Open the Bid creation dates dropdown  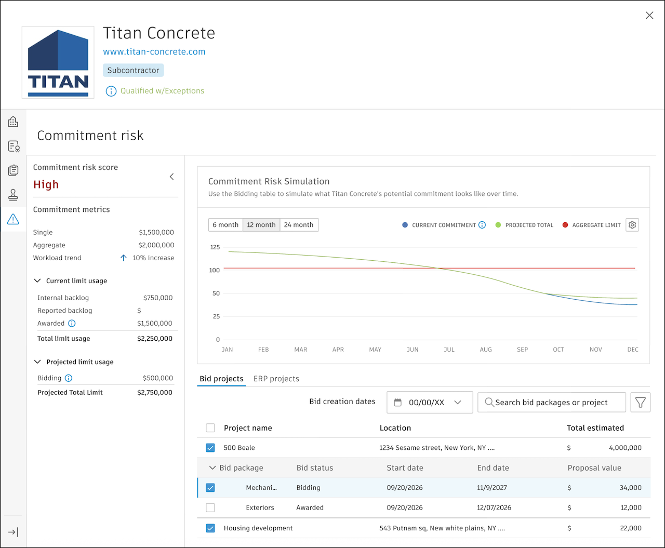click(x=430, y=403)
